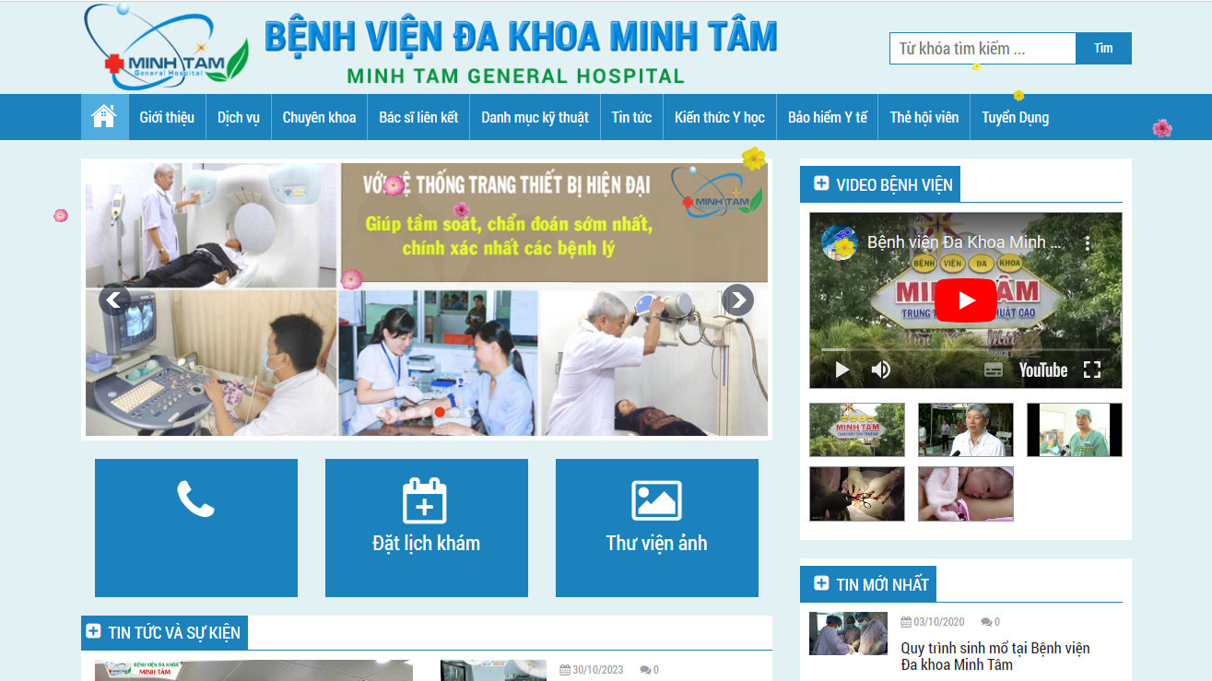Click the video progress bar
The image size is (1212, 681).
pos(965,350)
